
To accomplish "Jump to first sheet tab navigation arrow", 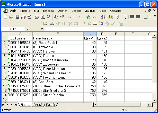I will (x=3, y=105).
